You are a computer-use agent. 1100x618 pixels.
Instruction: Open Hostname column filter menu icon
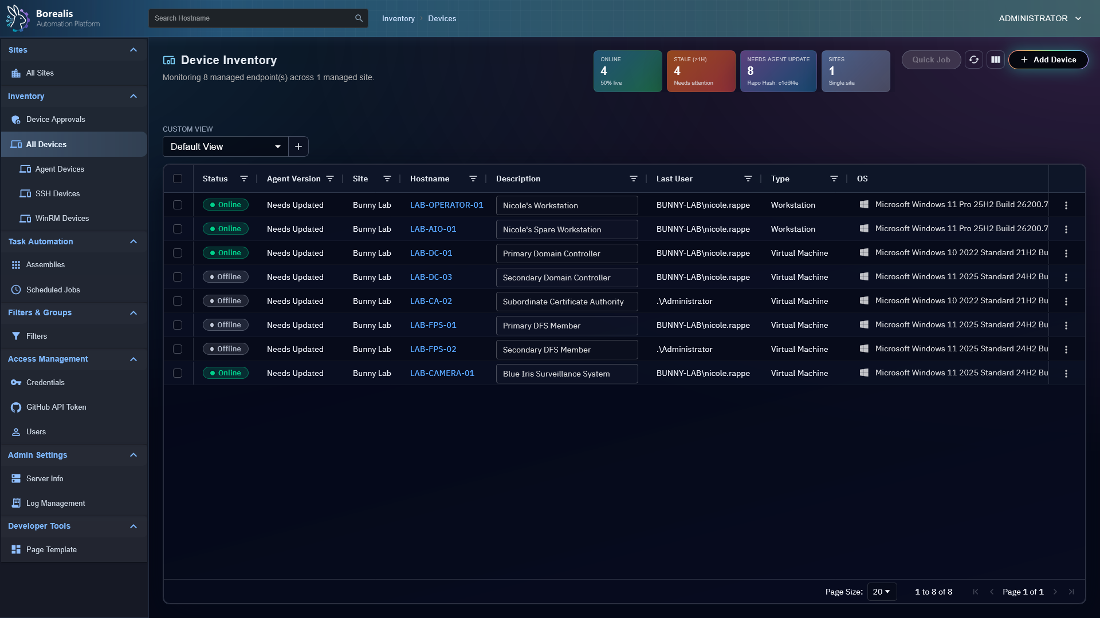pyautogui.click(x=473, y=179)
